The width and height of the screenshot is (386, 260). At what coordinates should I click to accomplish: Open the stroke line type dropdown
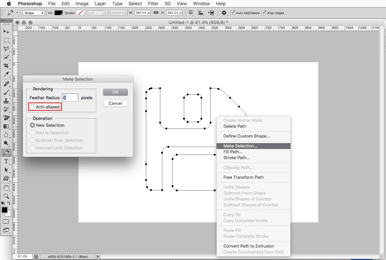pos(118,13)
